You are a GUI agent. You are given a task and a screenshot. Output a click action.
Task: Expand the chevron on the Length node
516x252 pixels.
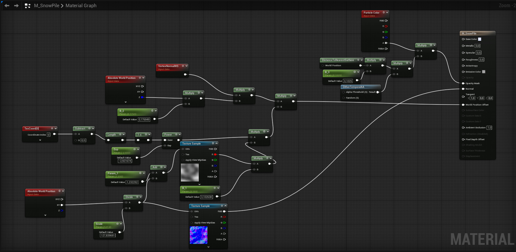tap(124, 134)
